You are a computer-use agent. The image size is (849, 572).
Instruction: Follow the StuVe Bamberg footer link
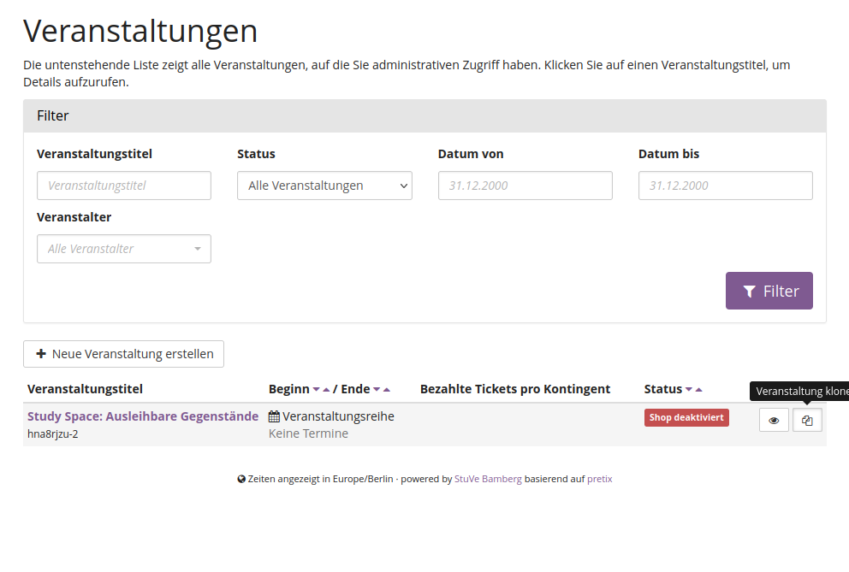coord(488,479)
